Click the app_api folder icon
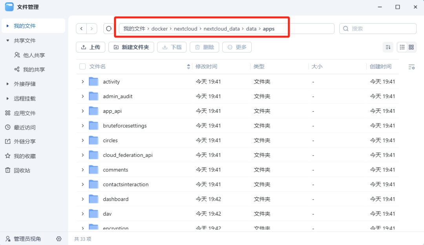Viewport: 424px width, 245px height. [x=93, y=111]
